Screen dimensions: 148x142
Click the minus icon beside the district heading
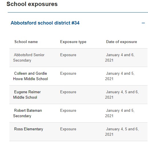coord(143,23)
